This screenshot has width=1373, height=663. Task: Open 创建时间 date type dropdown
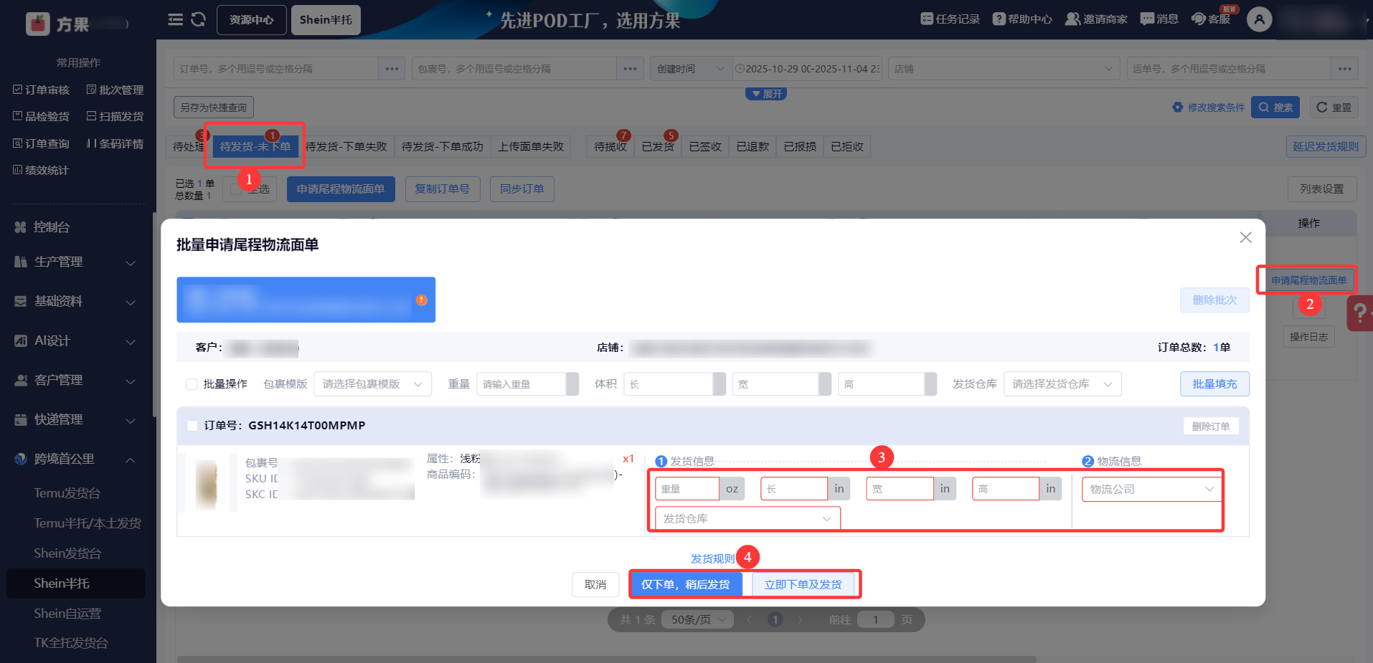(691, 69)
